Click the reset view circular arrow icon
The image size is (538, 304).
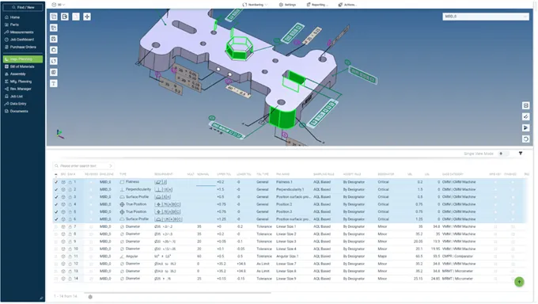pyautogui.click(x=525, y=139)
